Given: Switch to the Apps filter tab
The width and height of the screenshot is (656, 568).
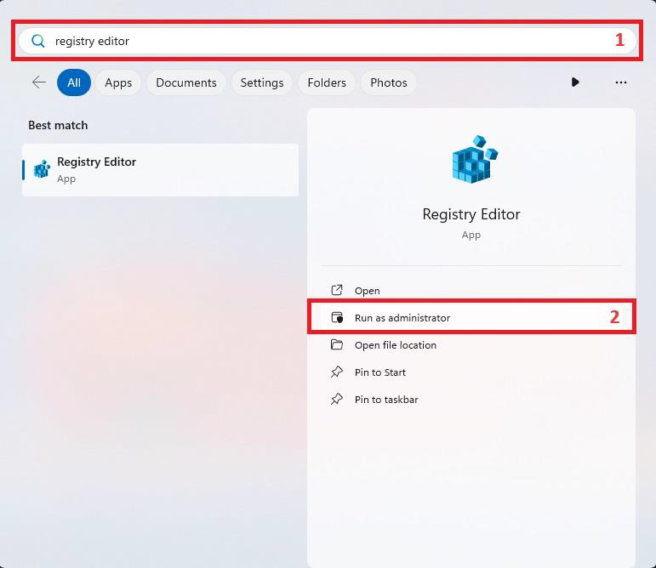Looking at the screenshot, I should click(118, 82).
